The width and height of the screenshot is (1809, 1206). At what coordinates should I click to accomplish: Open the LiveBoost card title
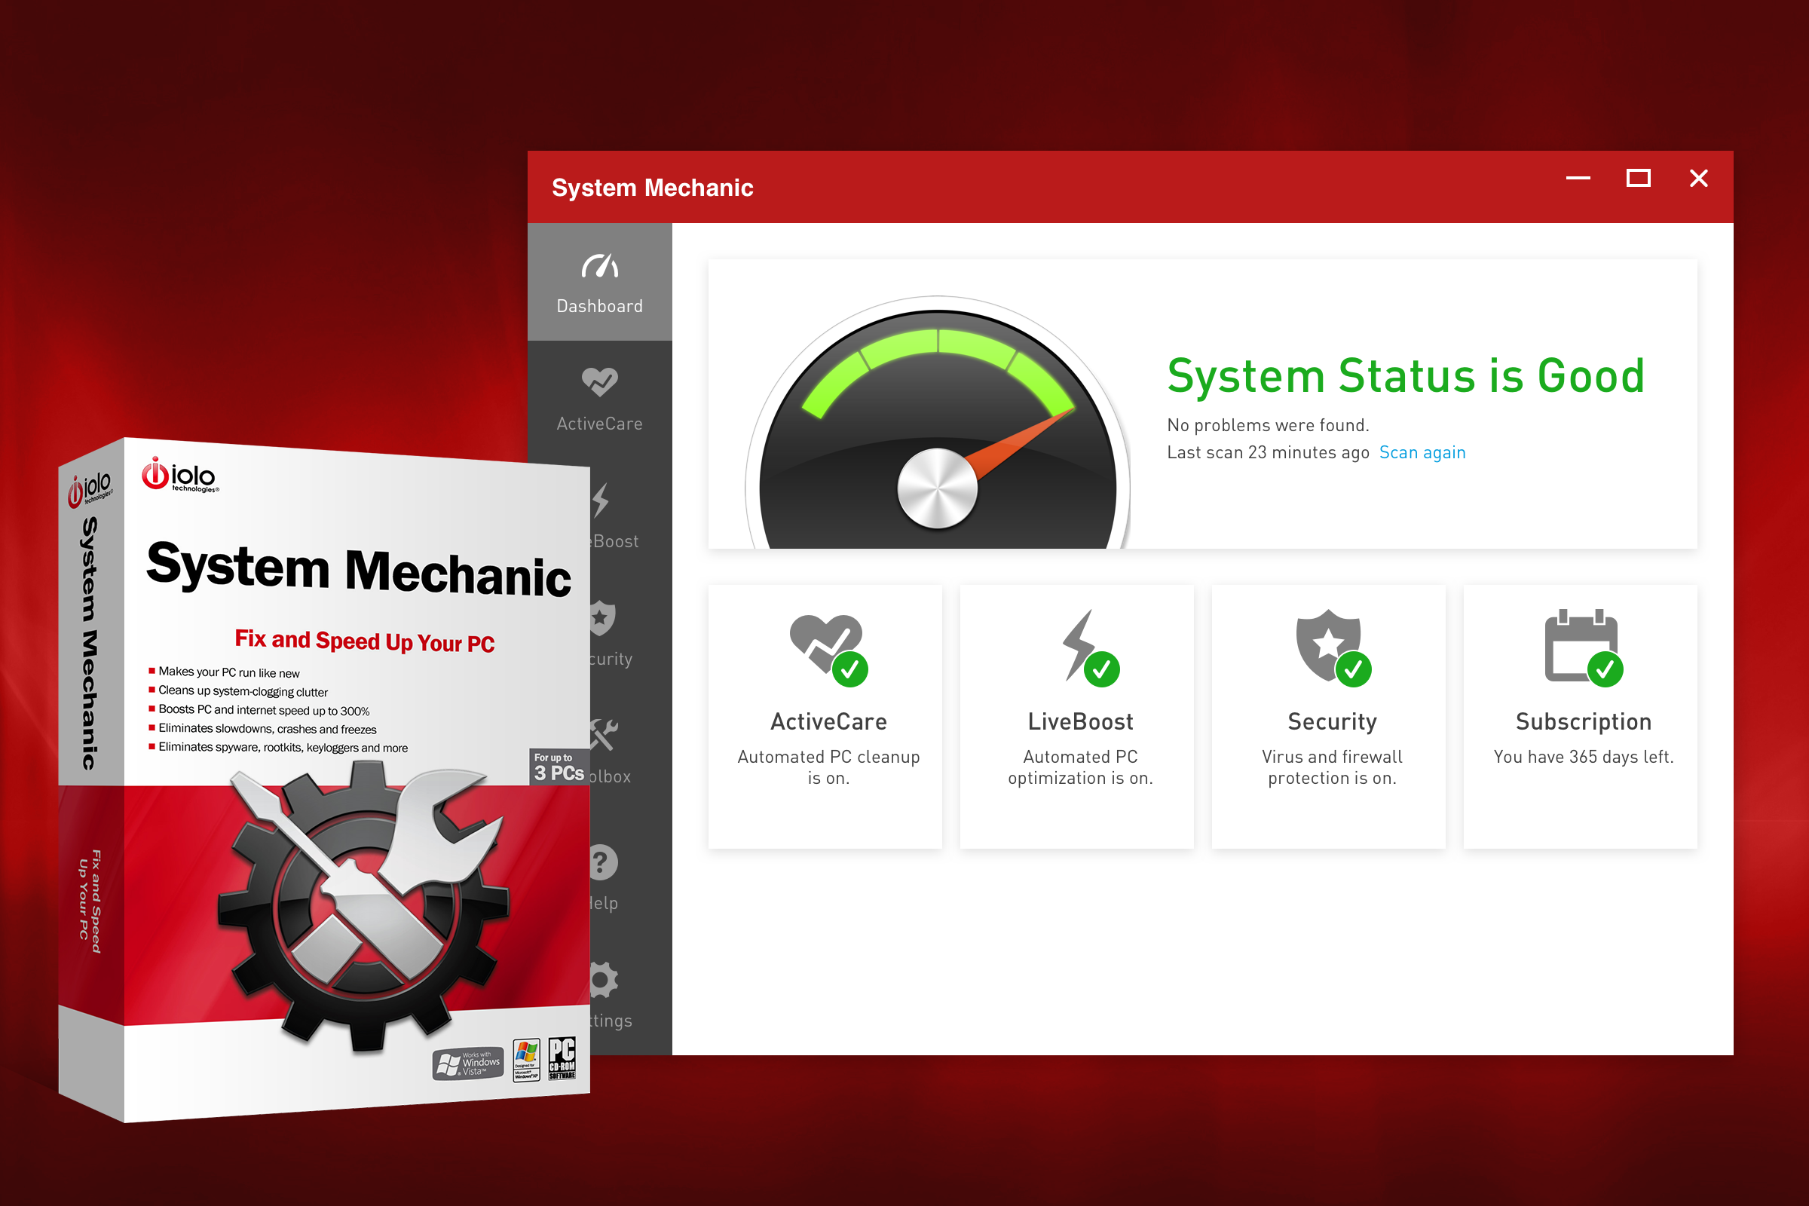pyautogui.click(x=1080, y=721)
